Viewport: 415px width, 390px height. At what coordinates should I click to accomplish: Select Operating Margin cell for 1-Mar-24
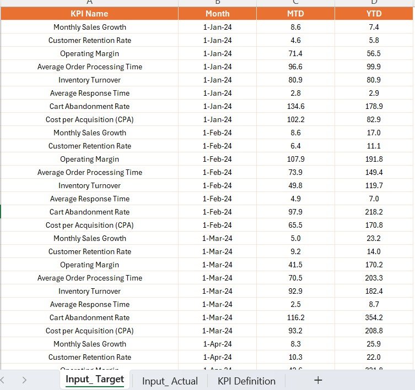89,265
